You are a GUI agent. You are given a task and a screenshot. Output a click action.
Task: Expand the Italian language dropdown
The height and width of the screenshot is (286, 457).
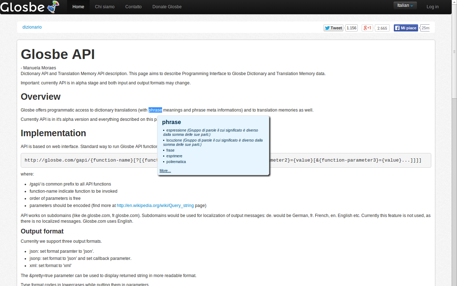pos(405,5)
